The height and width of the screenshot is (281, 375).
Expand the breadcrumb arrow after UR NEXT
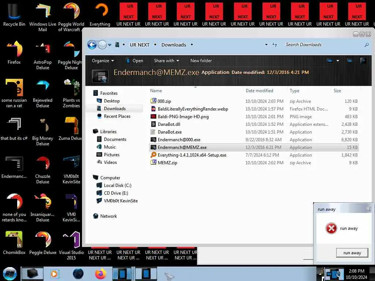point(155,45)
